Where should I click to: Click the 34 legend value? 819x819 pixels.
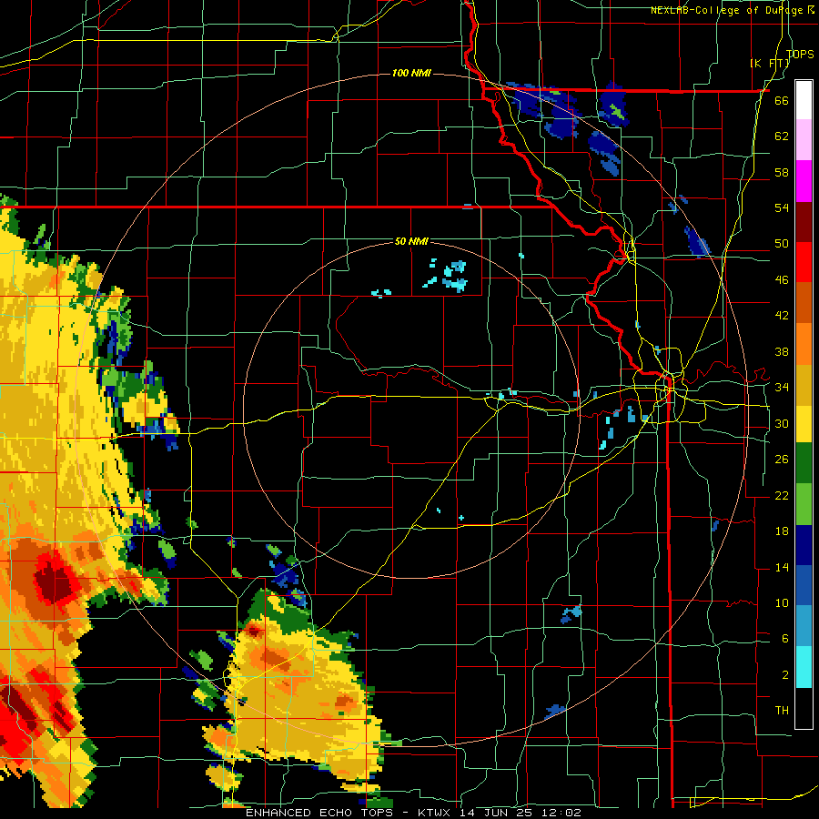[782, 388]
